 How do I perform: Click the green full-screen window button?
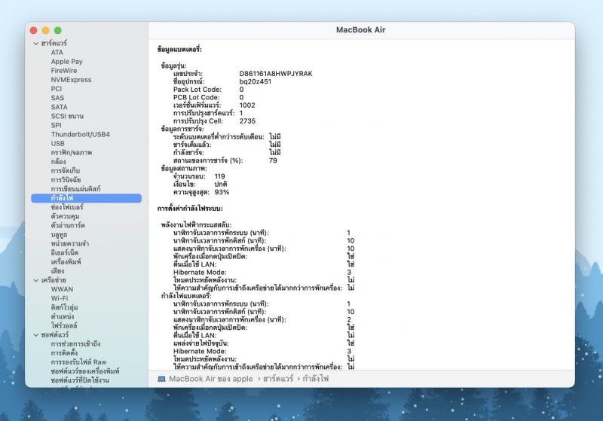click(x=57, y=30)
